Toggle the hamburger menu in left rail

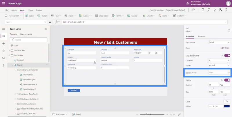(x=4, y=29)
